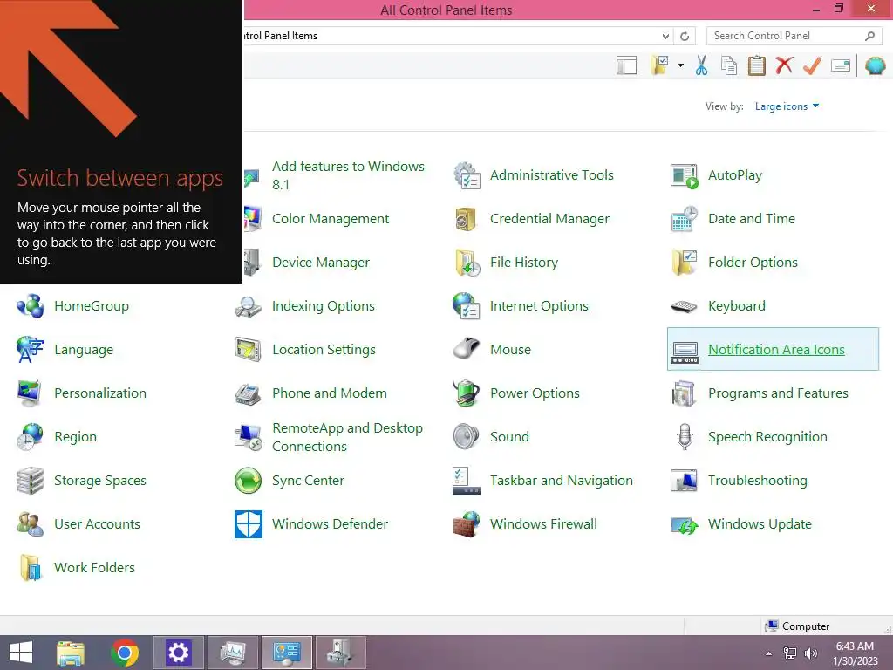The height and width of the screenshot is (670, 893).
Task: Click the globe icon in toolbar
Action: tap(876, 65)
